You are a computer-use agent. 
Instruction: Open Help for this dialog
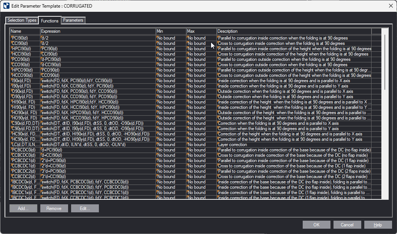(378, 225)
